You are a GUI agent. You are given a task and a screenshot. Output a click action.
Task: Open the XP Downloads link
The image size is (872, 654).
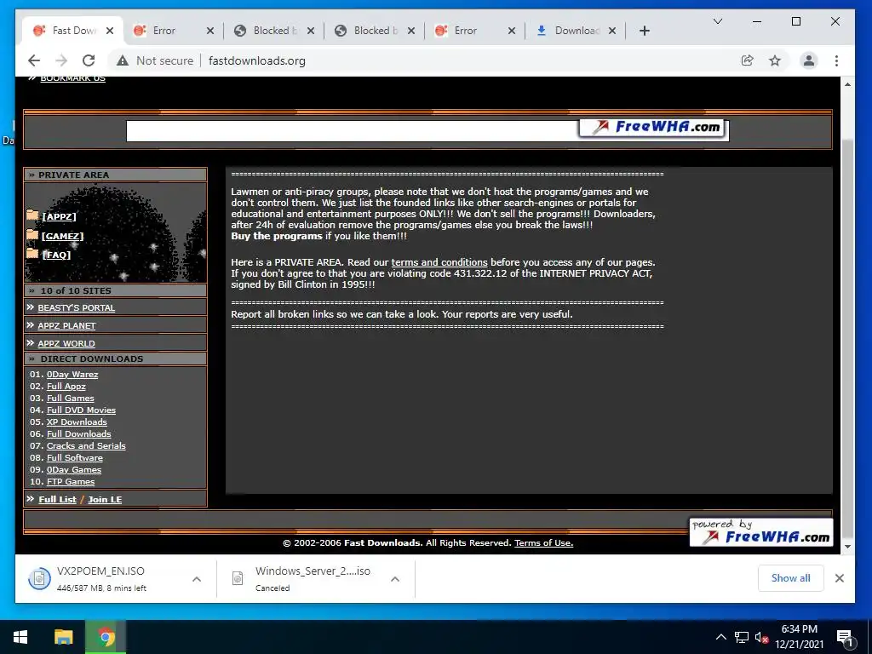77,422
